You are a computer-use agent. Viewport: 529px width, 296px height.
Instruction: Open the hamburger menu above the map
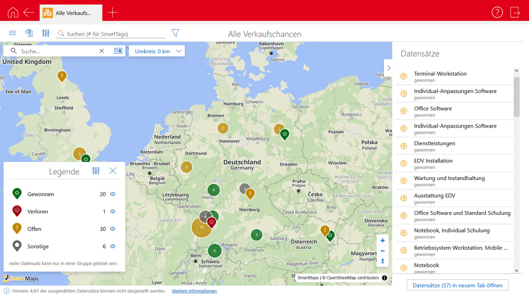point(13,33)
